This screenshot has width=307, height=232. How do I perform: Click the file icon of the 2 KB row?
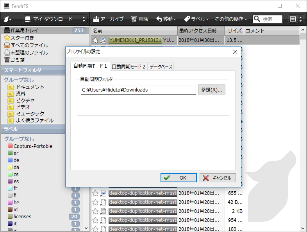tap(103, 211)
